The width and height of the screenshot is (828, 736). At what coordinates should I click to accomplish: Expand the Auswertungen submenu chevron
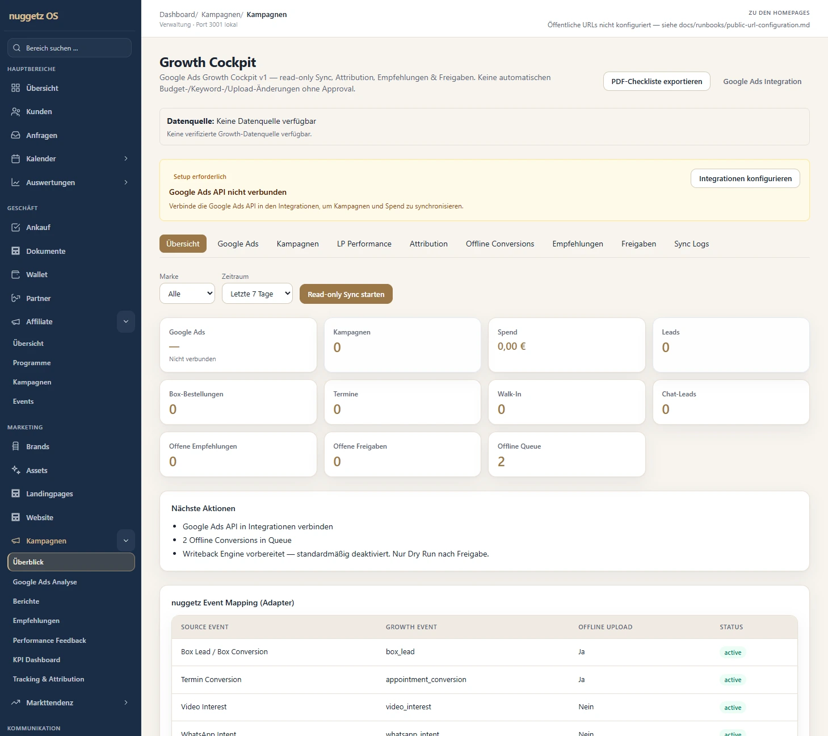[x=126, y=182]
